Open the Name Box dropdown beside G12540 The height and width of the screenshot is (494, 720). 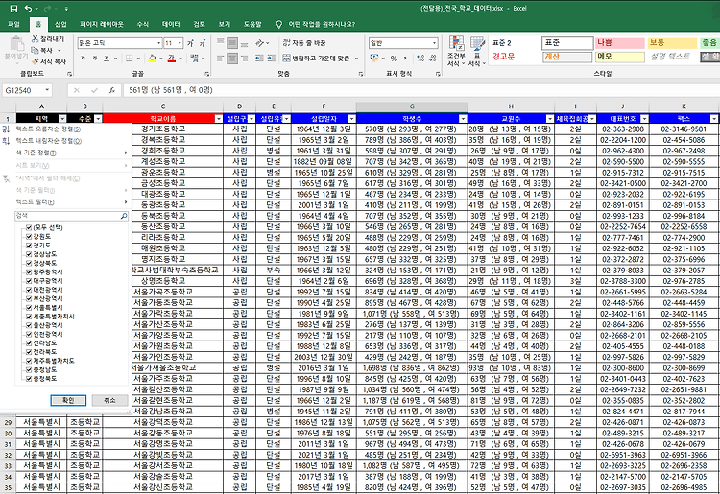click(47, 90)
